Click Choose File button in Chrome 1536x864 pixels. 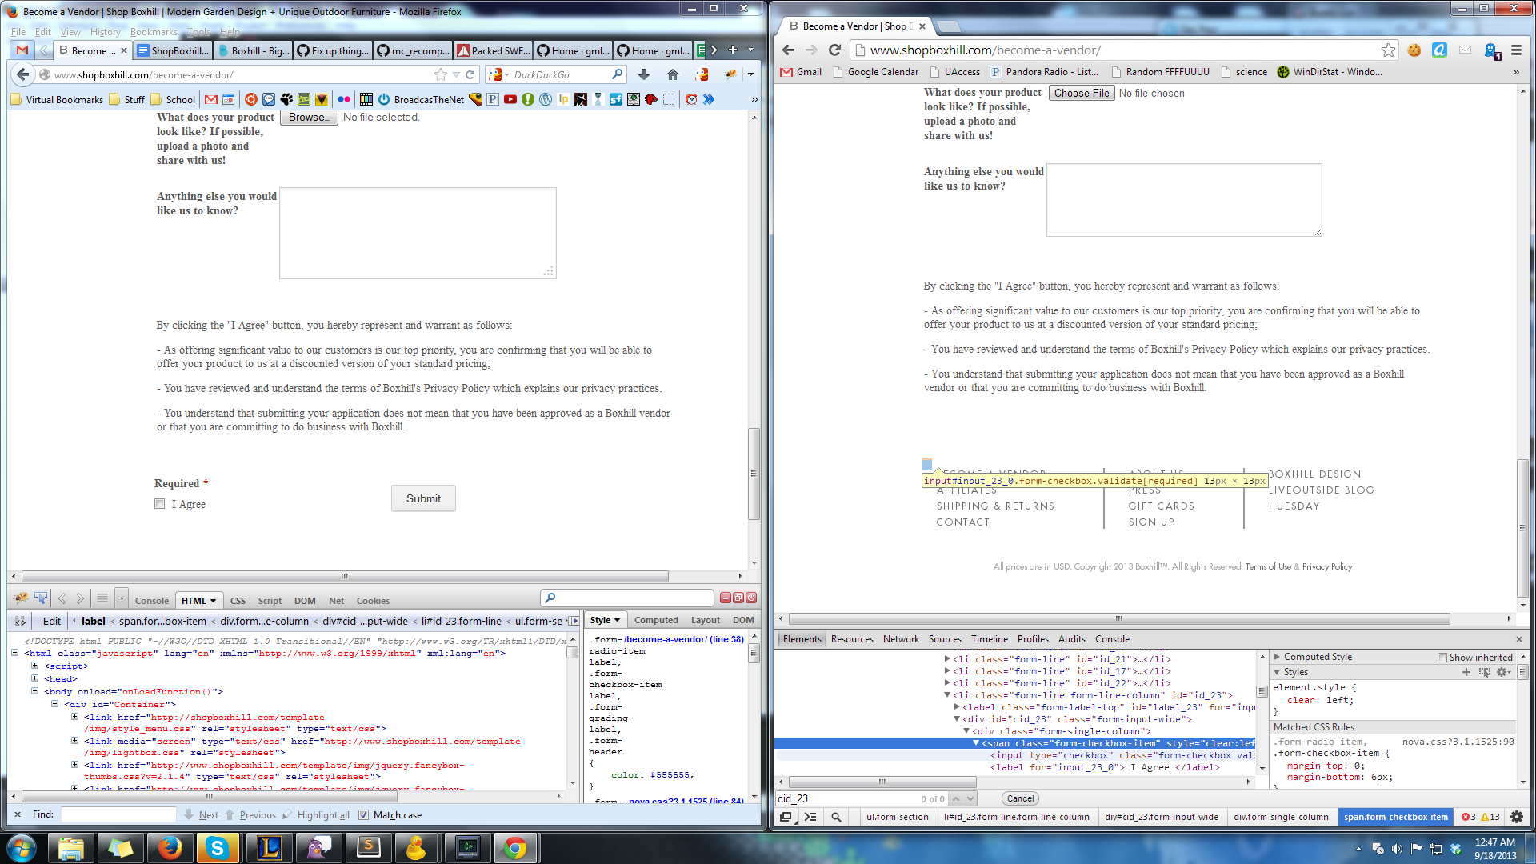1082,93
